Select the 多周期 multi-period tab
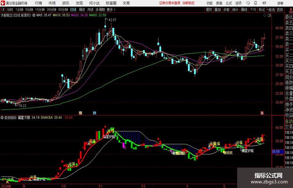The height and width of the screenshot is (188, 293). click(x=100, y=10)
